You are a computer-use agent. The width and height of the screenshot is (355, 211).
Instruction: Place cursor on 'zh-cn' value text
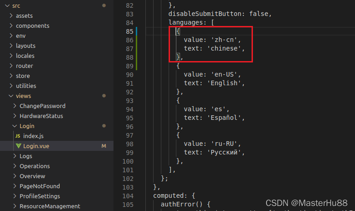pyautogui.click(x=224, y=40)
